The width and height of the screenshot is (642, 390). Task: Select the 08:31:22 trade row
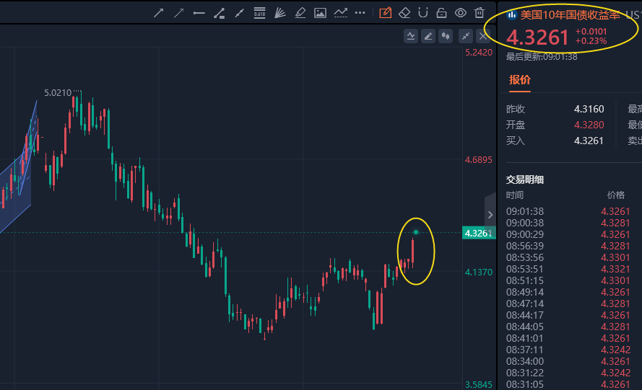click(568, 373)
